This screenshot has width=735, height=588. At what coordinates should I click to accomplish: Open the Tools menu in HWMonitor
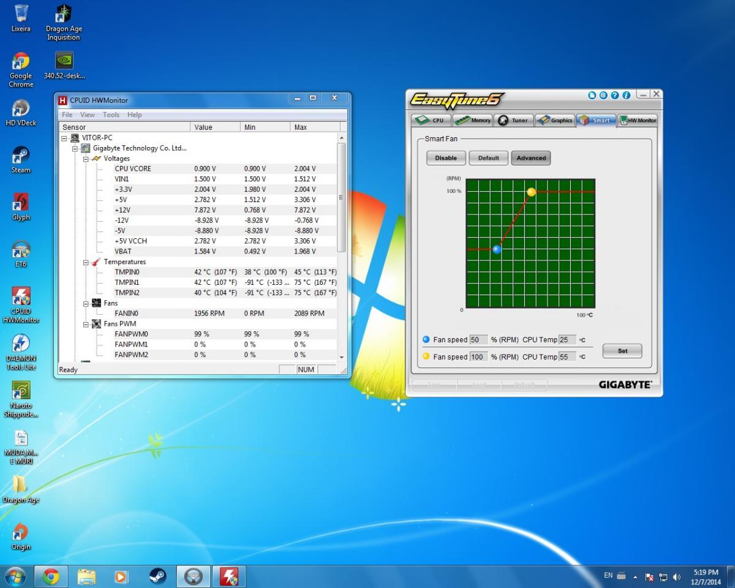coord(111,115)
